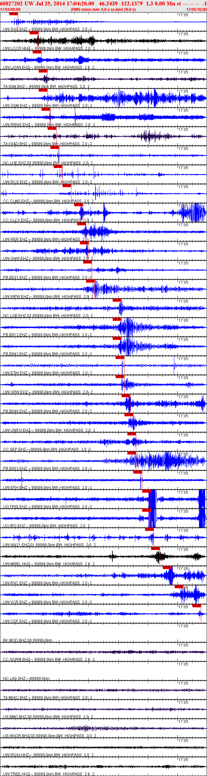
Task: Click the red pick marker on CC CLMS trace
Action: 67,185
